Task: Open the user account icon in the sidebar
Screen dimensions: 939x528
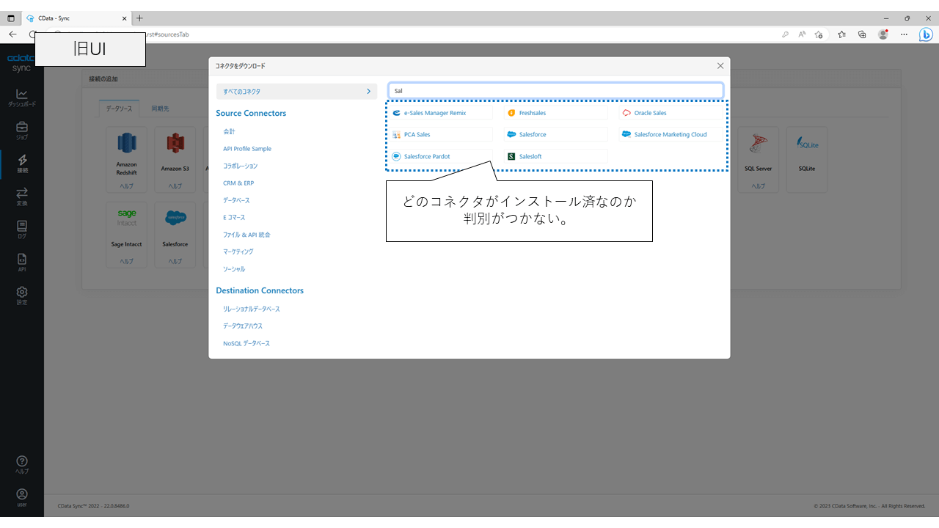Action: pyautogui.click(x=22, y=497)
